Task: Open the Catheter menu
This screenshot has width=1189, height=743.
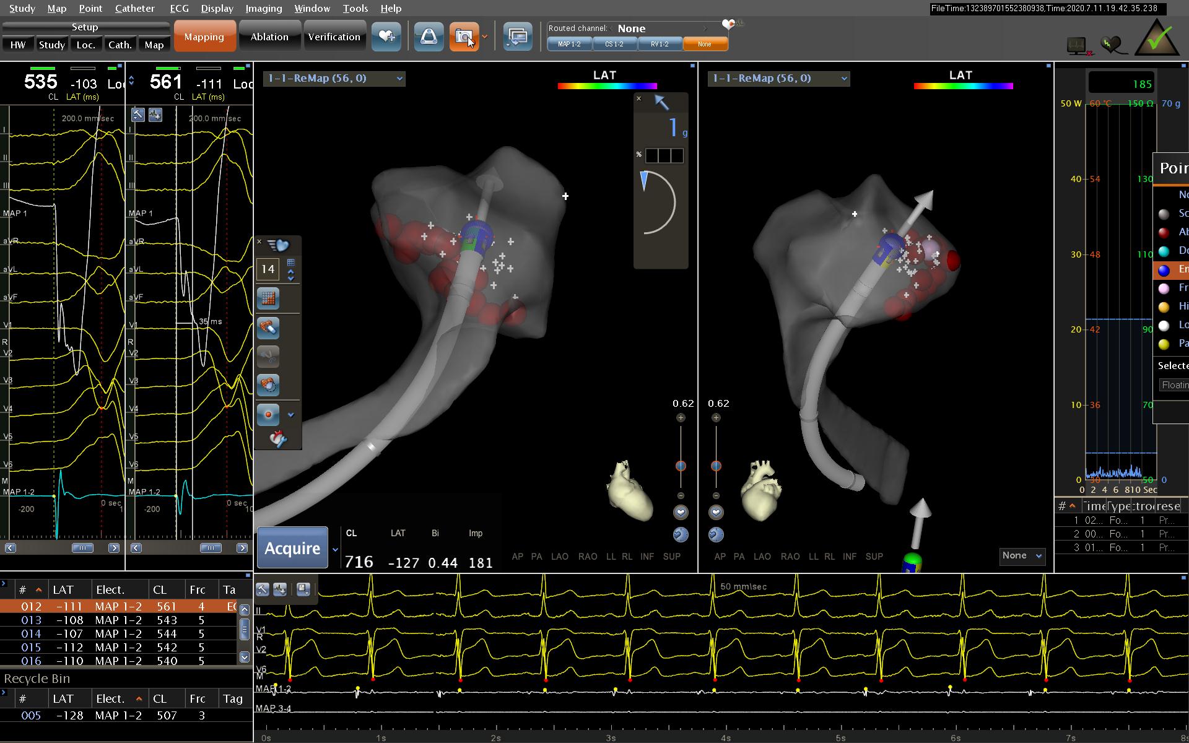Action: pos(134,8)
